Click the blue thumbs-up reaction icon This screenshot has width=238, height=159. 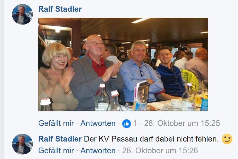click(x=126, y=124)
